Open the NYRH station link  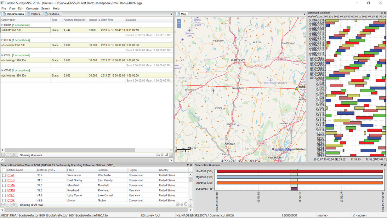click(11, 190)
